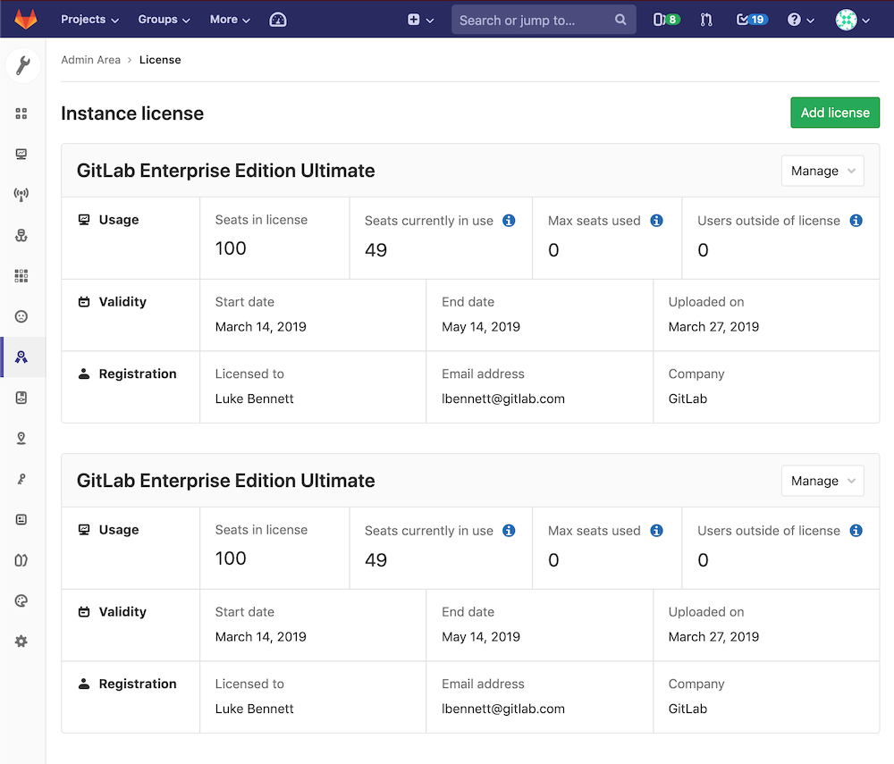Follow the Admin Area breadcrumb link
Viewport: 894px width, 764px height.
(90, 60)
